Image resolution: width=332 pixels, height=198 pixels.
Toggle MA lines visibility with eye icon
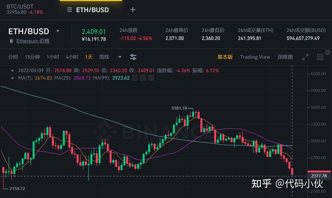click(135, 78)
